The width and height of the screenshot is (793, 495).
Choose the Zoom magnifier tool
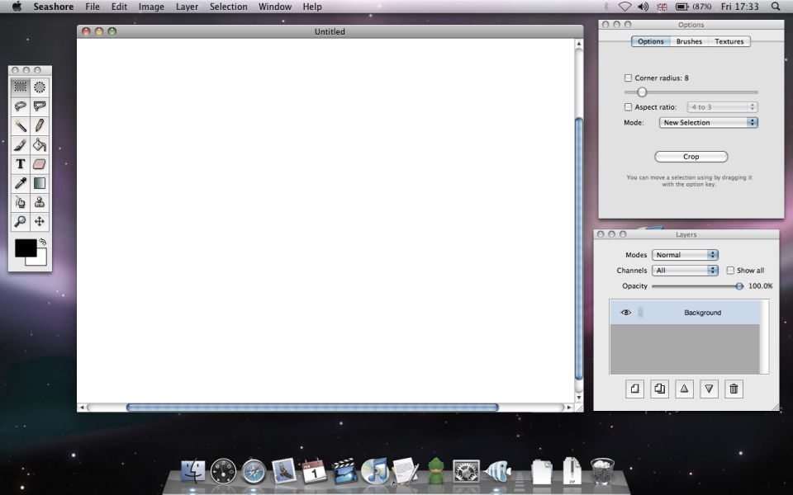[x=21, y=221]
